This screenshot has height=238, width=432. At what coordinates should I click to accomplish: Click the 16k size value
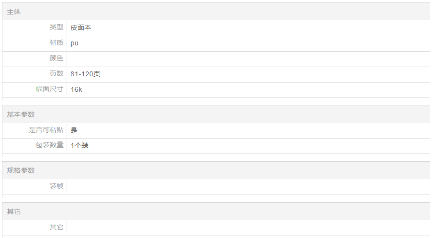(x=77, y=89)
